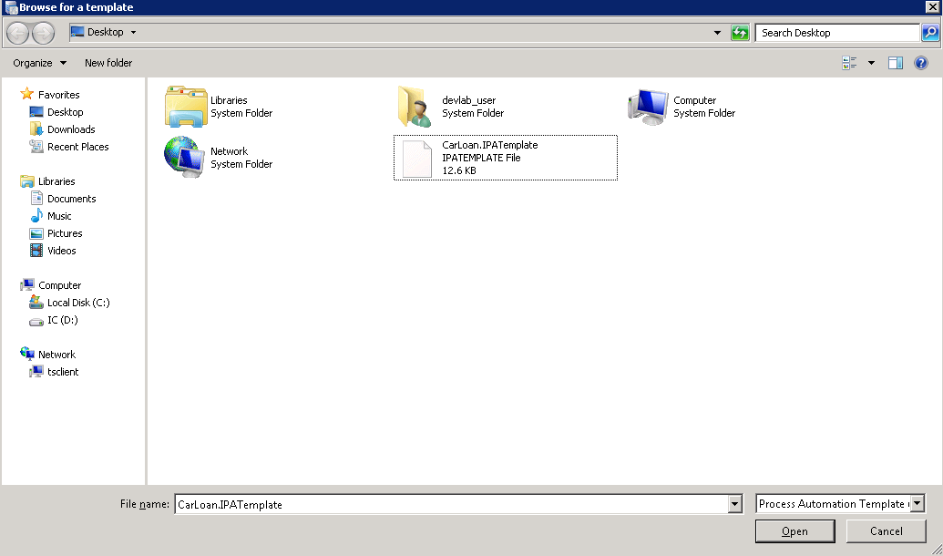This screenshot has width=943, height=556.
Task: Expand the File name history dropdown
Action: click(x=735, y=504)
